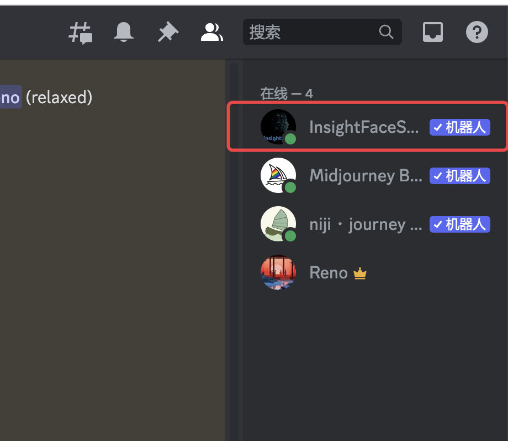Click the 机器人 badge next to InsightFaceSwap
Viewport: 508px width, 441px height.
tap(460, 127)
